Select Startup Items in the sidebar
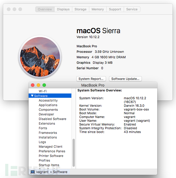Image resolution: width=176 pixels, height=178 pixels. [x=49, y=165]
